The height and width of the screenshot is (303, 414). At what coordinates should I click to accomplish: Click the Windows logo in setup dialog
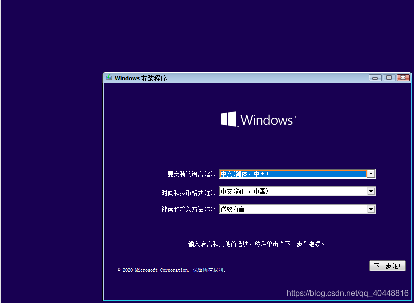coord(258,119)
